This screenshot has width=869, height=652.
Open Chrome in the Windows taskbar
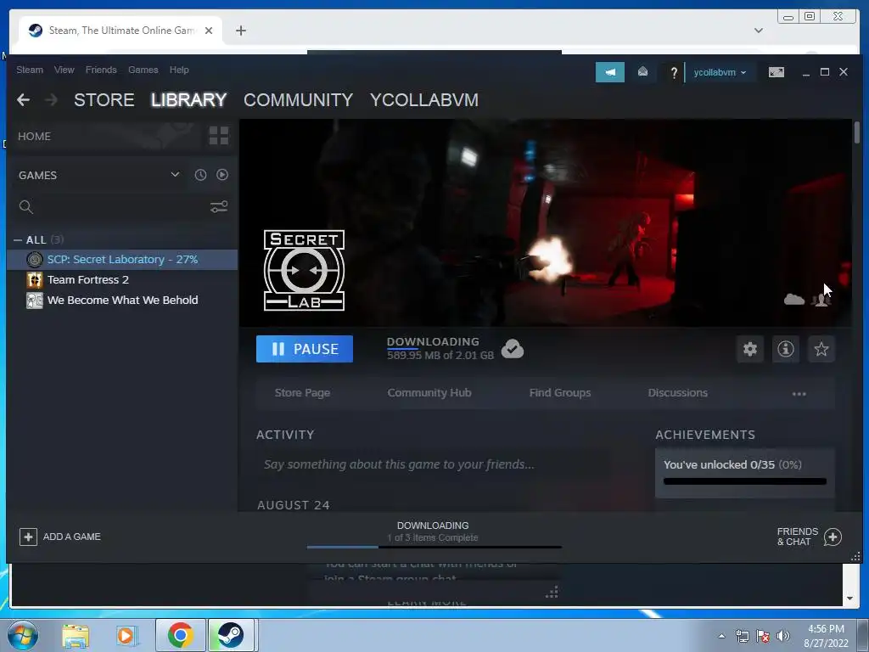point(181,635)
